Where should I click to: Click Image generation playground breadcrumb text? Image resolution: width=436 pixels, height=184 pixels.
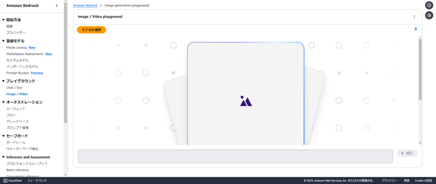point(127,5)
